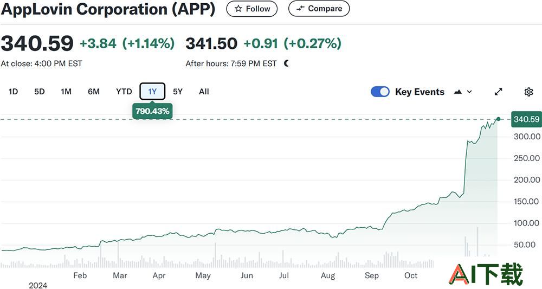The height and width of the screenshot is (289, 542).
Task: Click the Jul x-axis label
Action: coord(284,275)
